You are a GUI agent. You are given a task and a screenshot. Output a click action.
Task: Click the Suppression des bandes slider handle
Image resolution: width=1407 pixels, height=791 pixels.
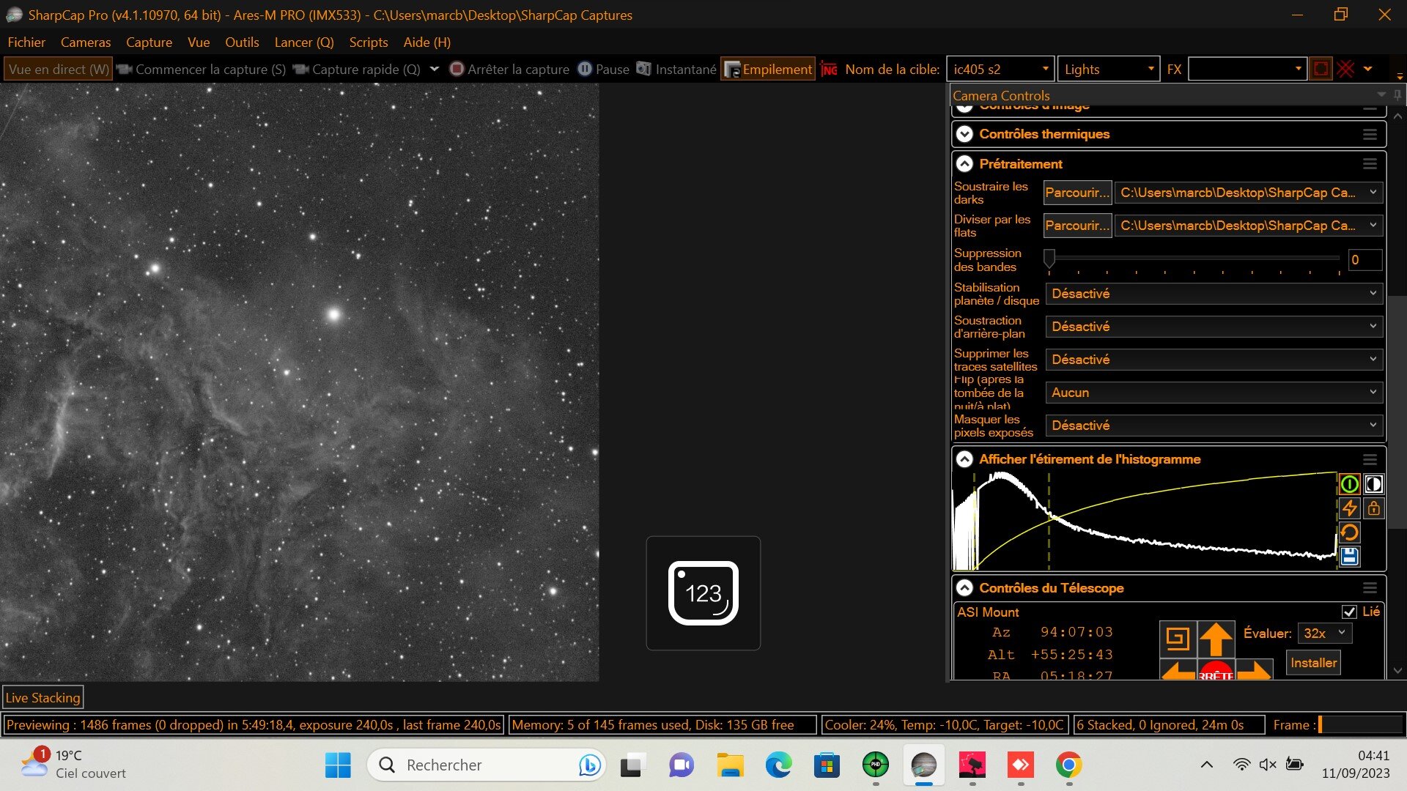[x=1049, y=259]
